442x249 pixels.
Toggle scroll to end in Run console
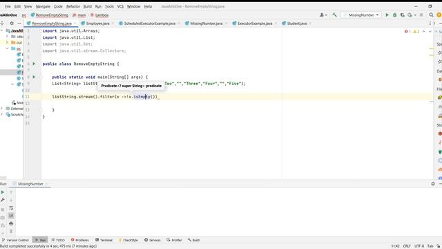(11, 216)
